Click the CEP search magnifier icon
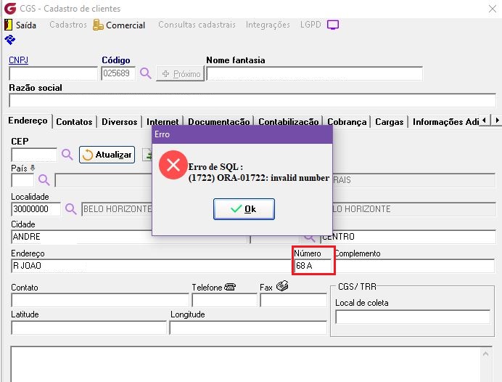This screenshot has width=502, height=382. (67, 155)
